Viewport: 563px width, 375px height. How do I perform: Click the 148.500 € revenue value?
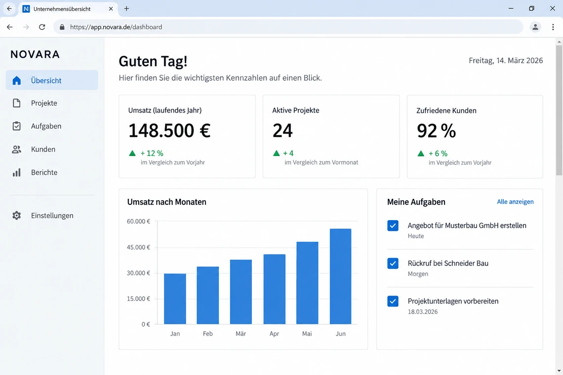tap(169, 131)
